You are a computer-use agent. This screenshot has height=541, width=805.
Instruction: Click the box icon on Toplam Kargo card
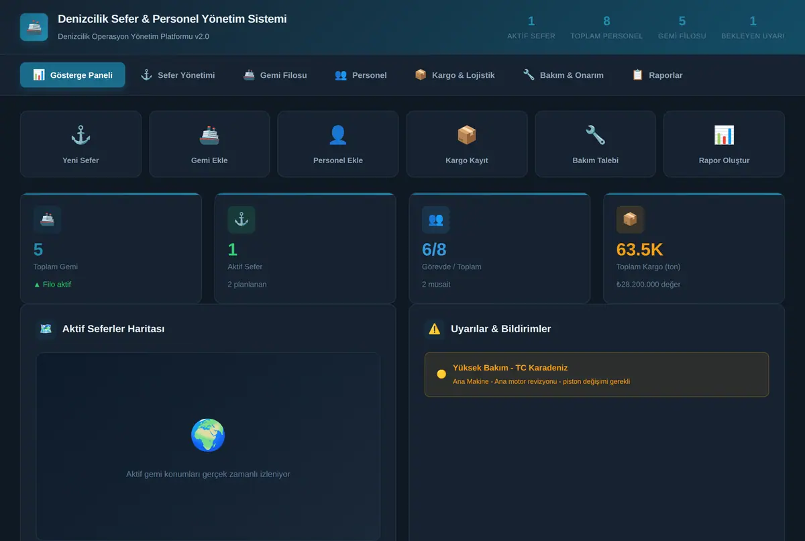pyautogui.click(x=630, y=219)
